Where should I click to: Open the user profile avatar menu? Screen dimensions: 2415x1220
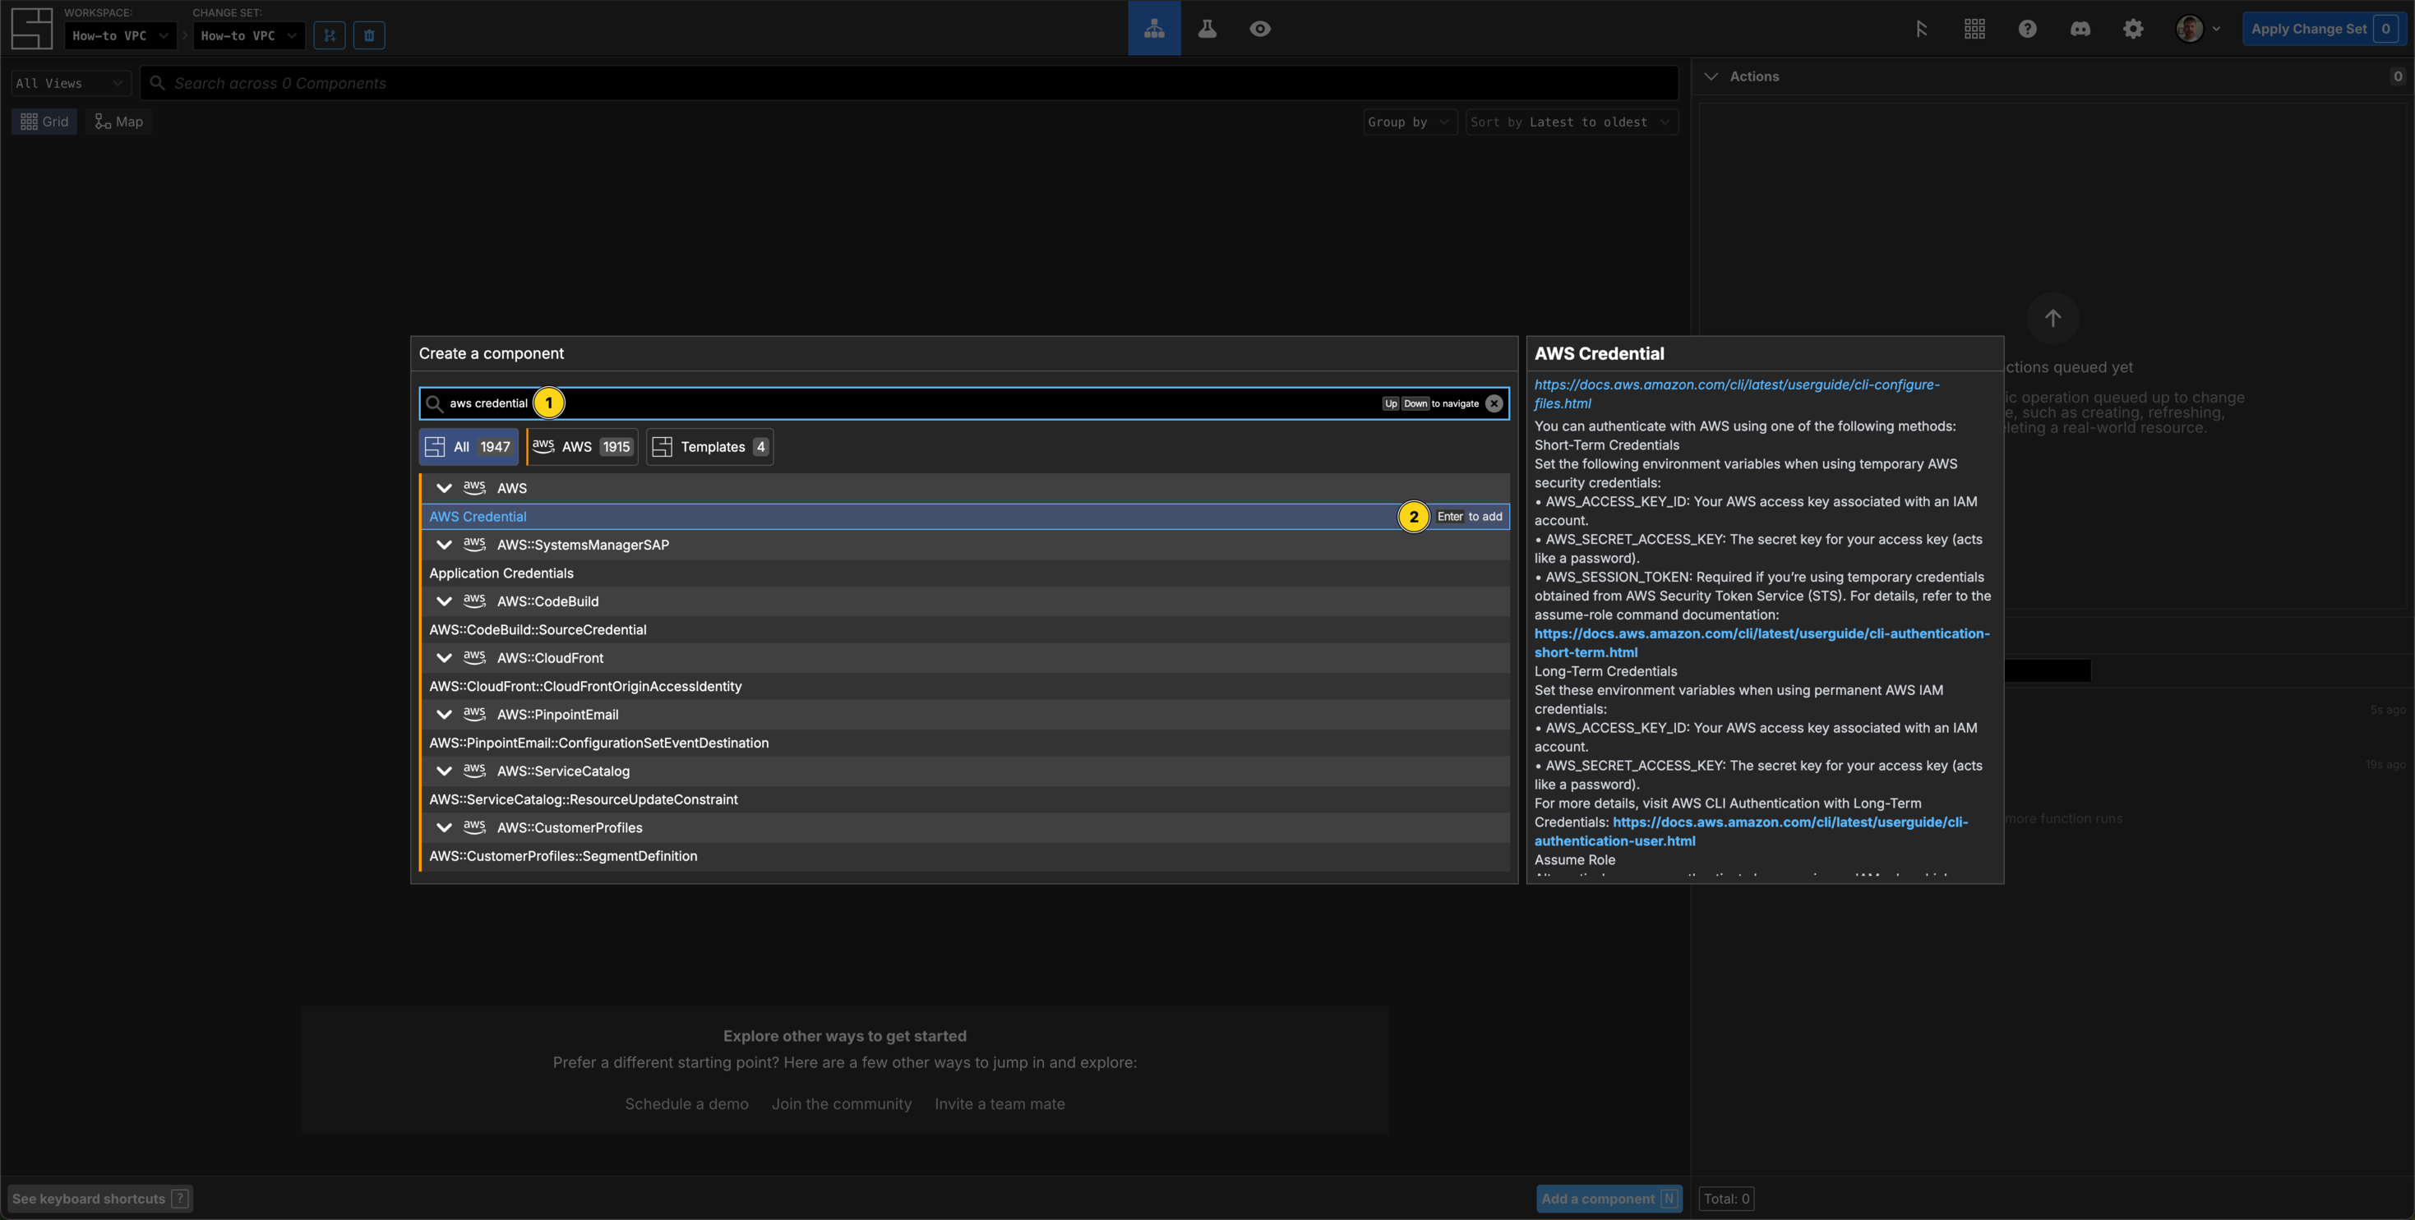[x=2196, y=29]
